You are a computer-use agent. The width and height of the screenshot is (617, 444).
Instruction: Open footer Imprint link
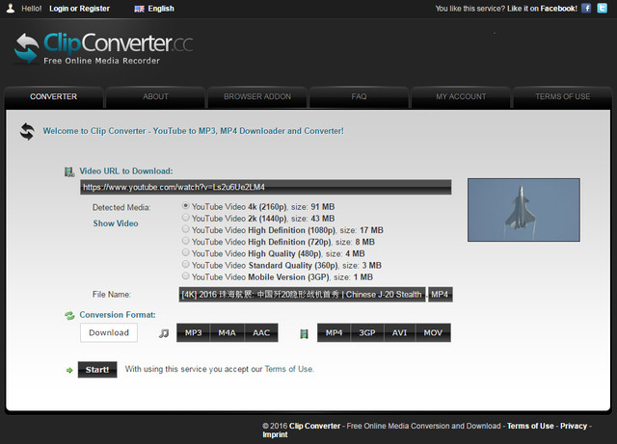click(275, 434)
